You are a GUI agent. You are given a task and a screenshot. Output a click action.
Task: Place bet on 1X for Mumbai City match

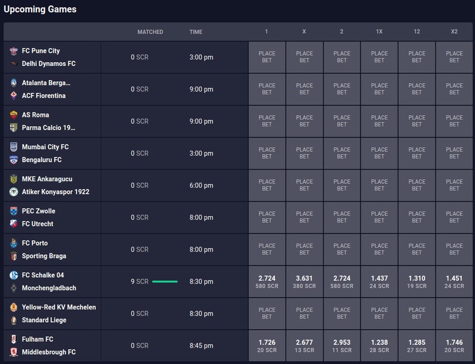[x=379, y=153]
